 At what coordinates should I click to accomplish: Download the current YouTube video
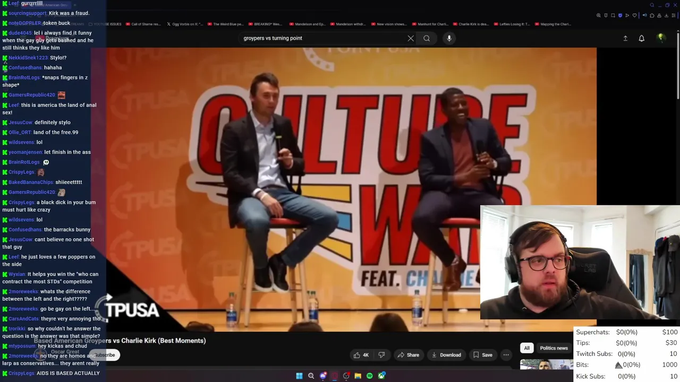pos(446,355)
